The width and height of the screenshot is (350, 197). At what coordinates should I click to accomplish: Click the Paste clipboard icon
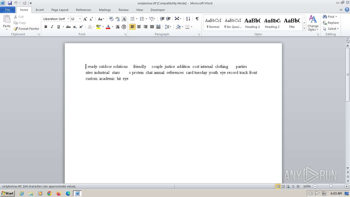click(7, 19)
